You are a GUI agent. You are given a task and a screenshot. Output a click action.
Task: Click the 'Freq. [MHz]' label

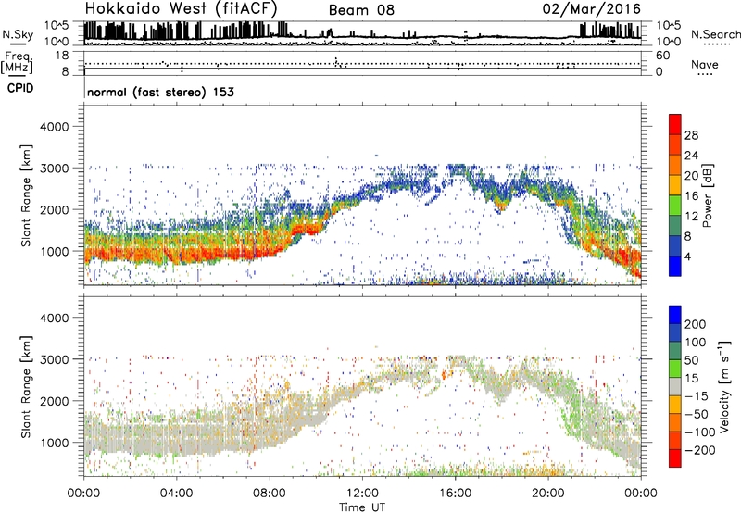tap(17, 62)
